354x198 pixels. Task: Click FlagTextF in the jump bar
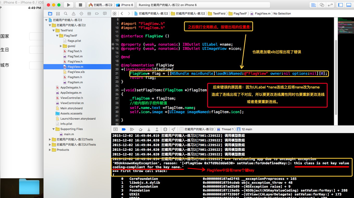click(x=238, y=13)
